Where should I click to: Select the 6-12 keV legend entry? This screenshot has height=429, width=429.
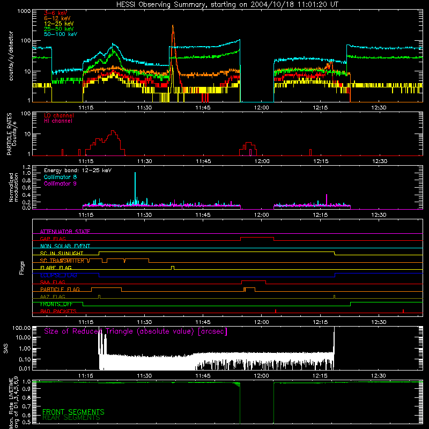pyautogui.click(x=57, y=18)
